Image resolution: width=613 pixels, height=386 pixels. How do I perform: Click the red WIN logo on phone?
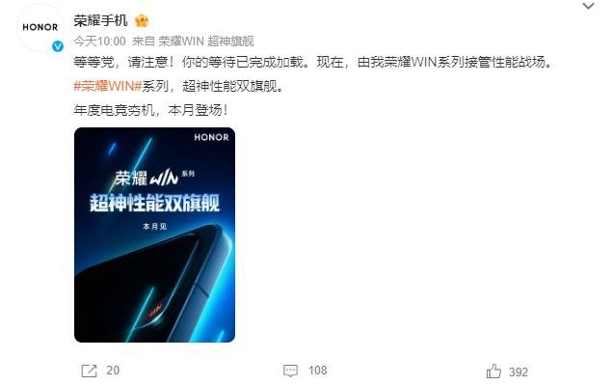[x=154, y=312]
